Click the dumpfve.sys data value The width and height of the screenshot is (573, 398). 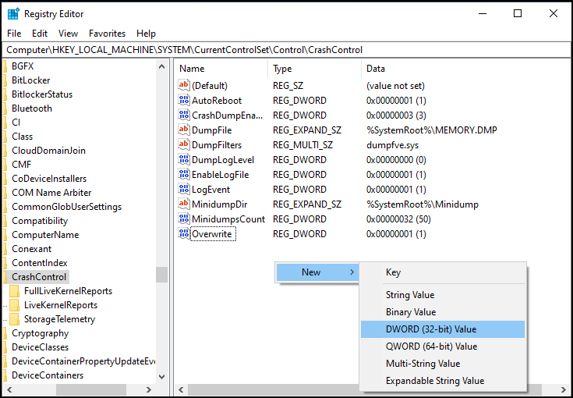point(392,145)
